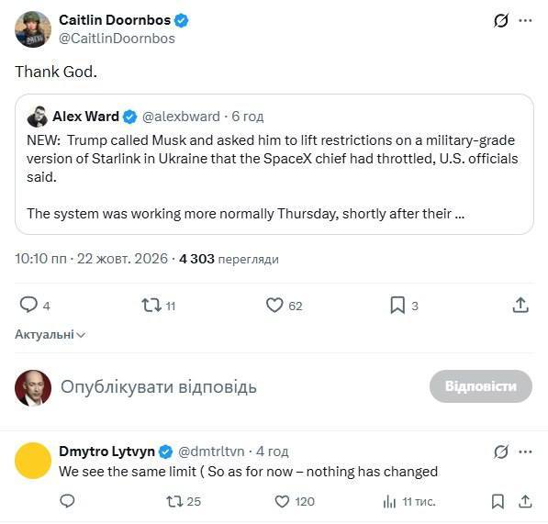Reply to Dmytro Lytvyn's comment

click(67, 501)
